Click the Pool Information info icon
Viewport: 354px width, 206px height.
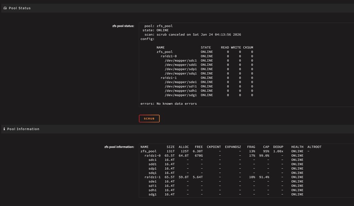[4, 129]
